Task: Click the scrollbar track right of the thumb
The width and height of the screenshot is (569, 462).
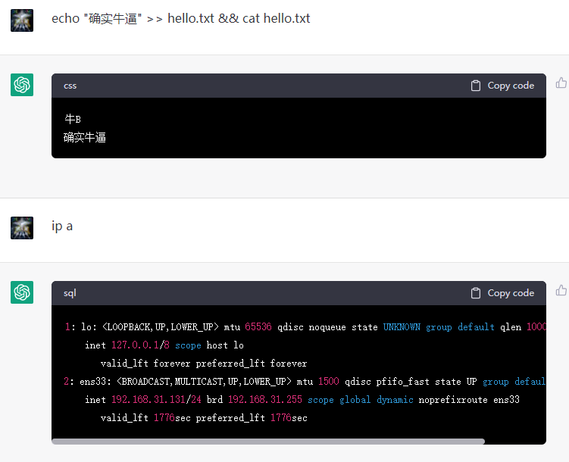Action: [515, 441]
